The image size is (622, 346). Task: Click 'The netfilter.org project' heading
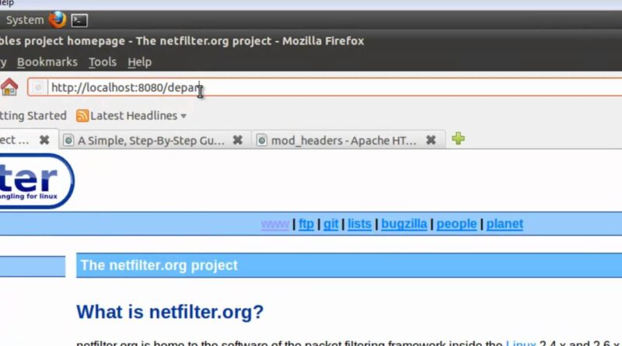coord(159,265)
